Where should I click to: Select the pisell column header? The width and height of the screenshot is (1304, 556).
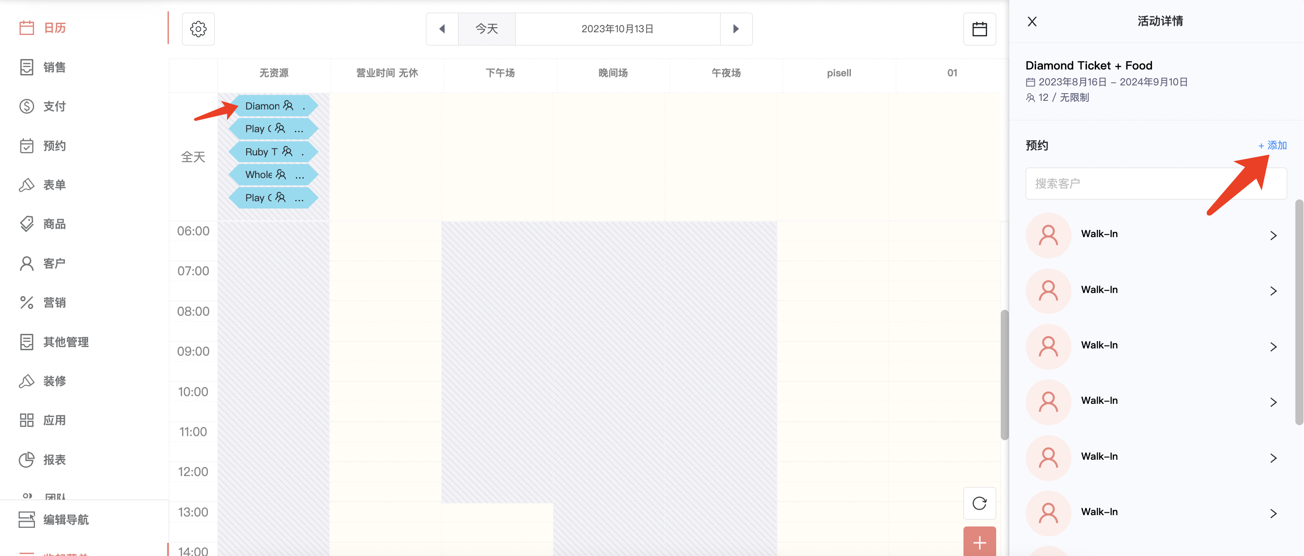coord(839,73)
